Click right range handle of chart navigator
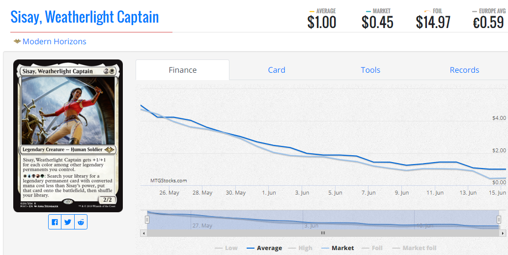Screen dimensions: 508x255 499,220
